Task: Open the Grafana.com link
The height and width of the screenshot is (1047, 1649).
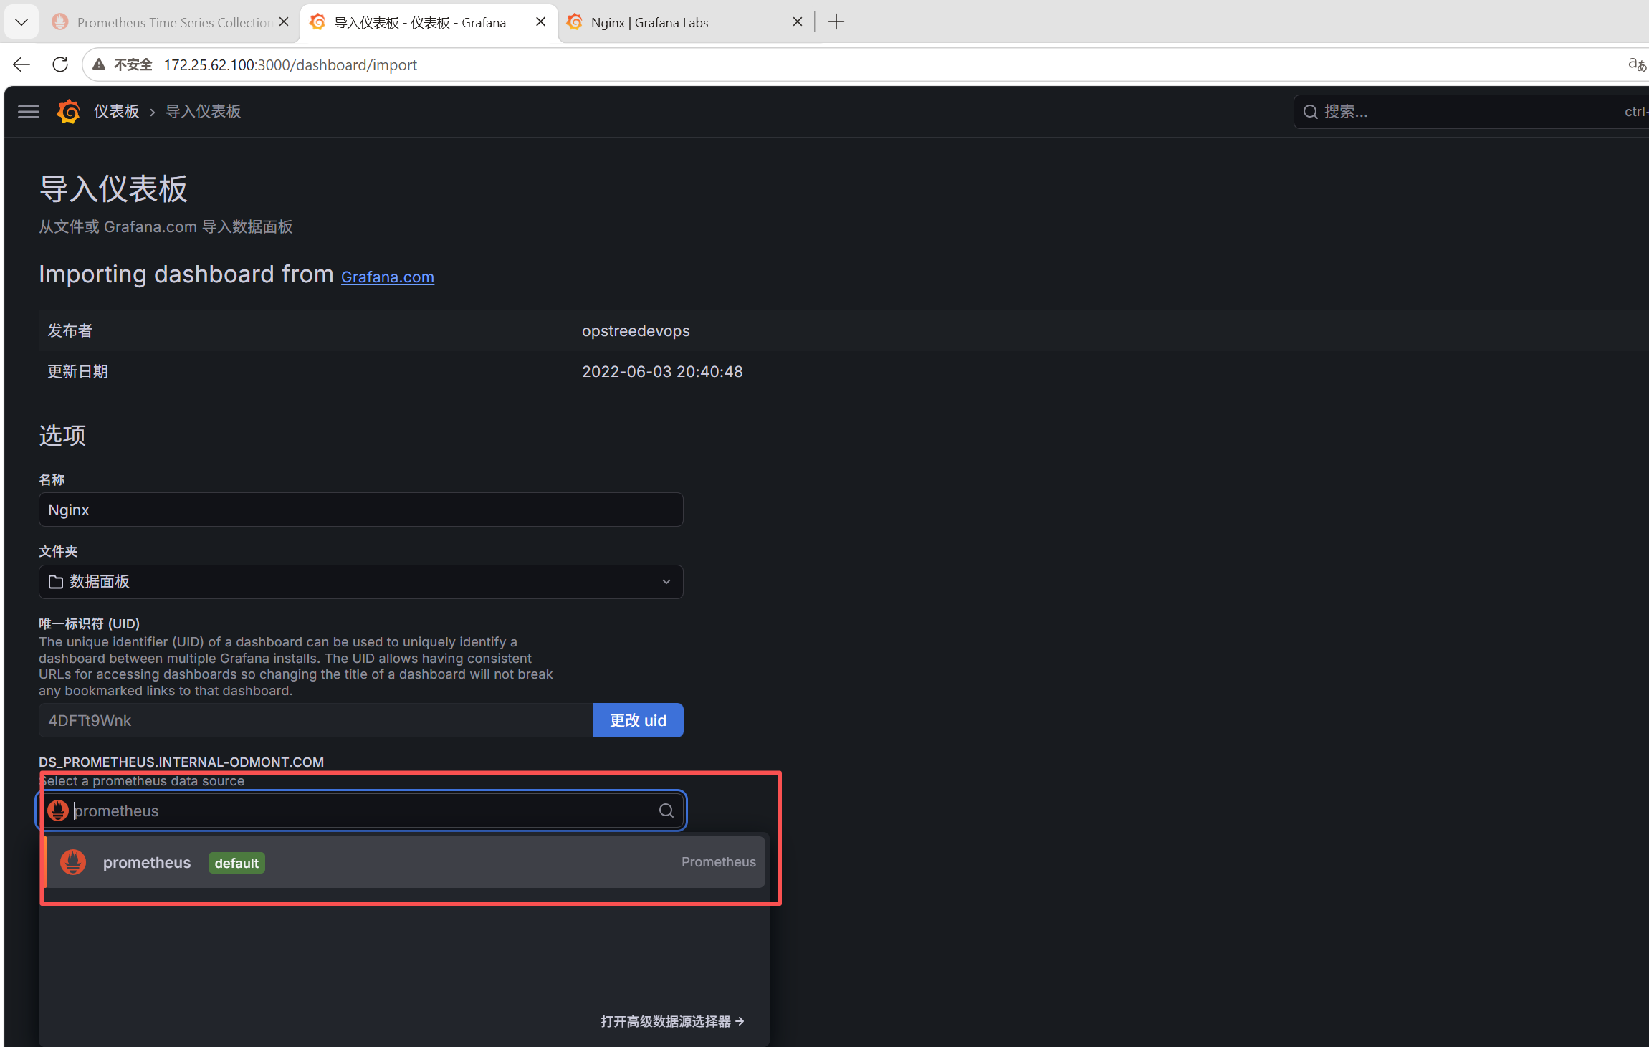Action: (388, 277)
